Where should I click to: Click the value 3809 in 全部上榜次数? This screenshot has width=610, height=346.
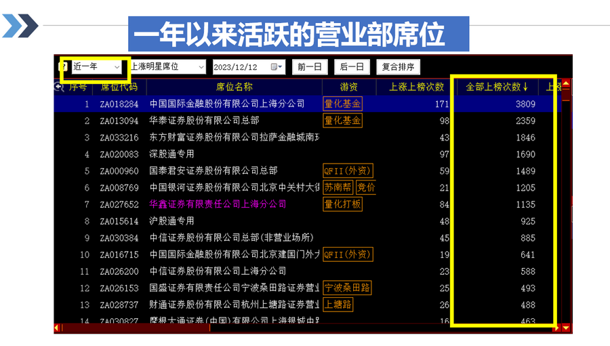[x=525, y=104]
